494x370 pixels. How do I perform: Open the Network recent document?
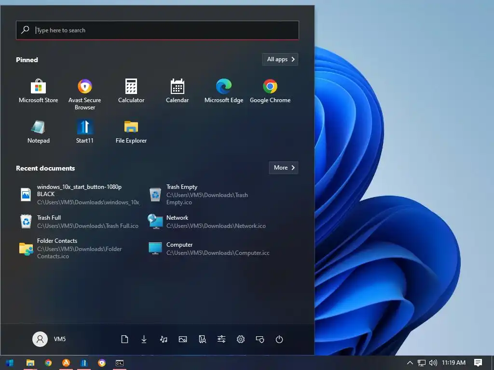(207, 222)
